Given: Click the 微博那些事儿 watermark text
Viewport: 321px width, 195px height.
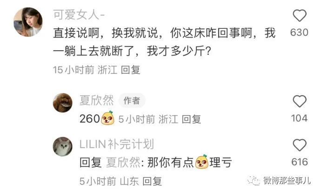Looking at the screenshot, I should point(287,181).
